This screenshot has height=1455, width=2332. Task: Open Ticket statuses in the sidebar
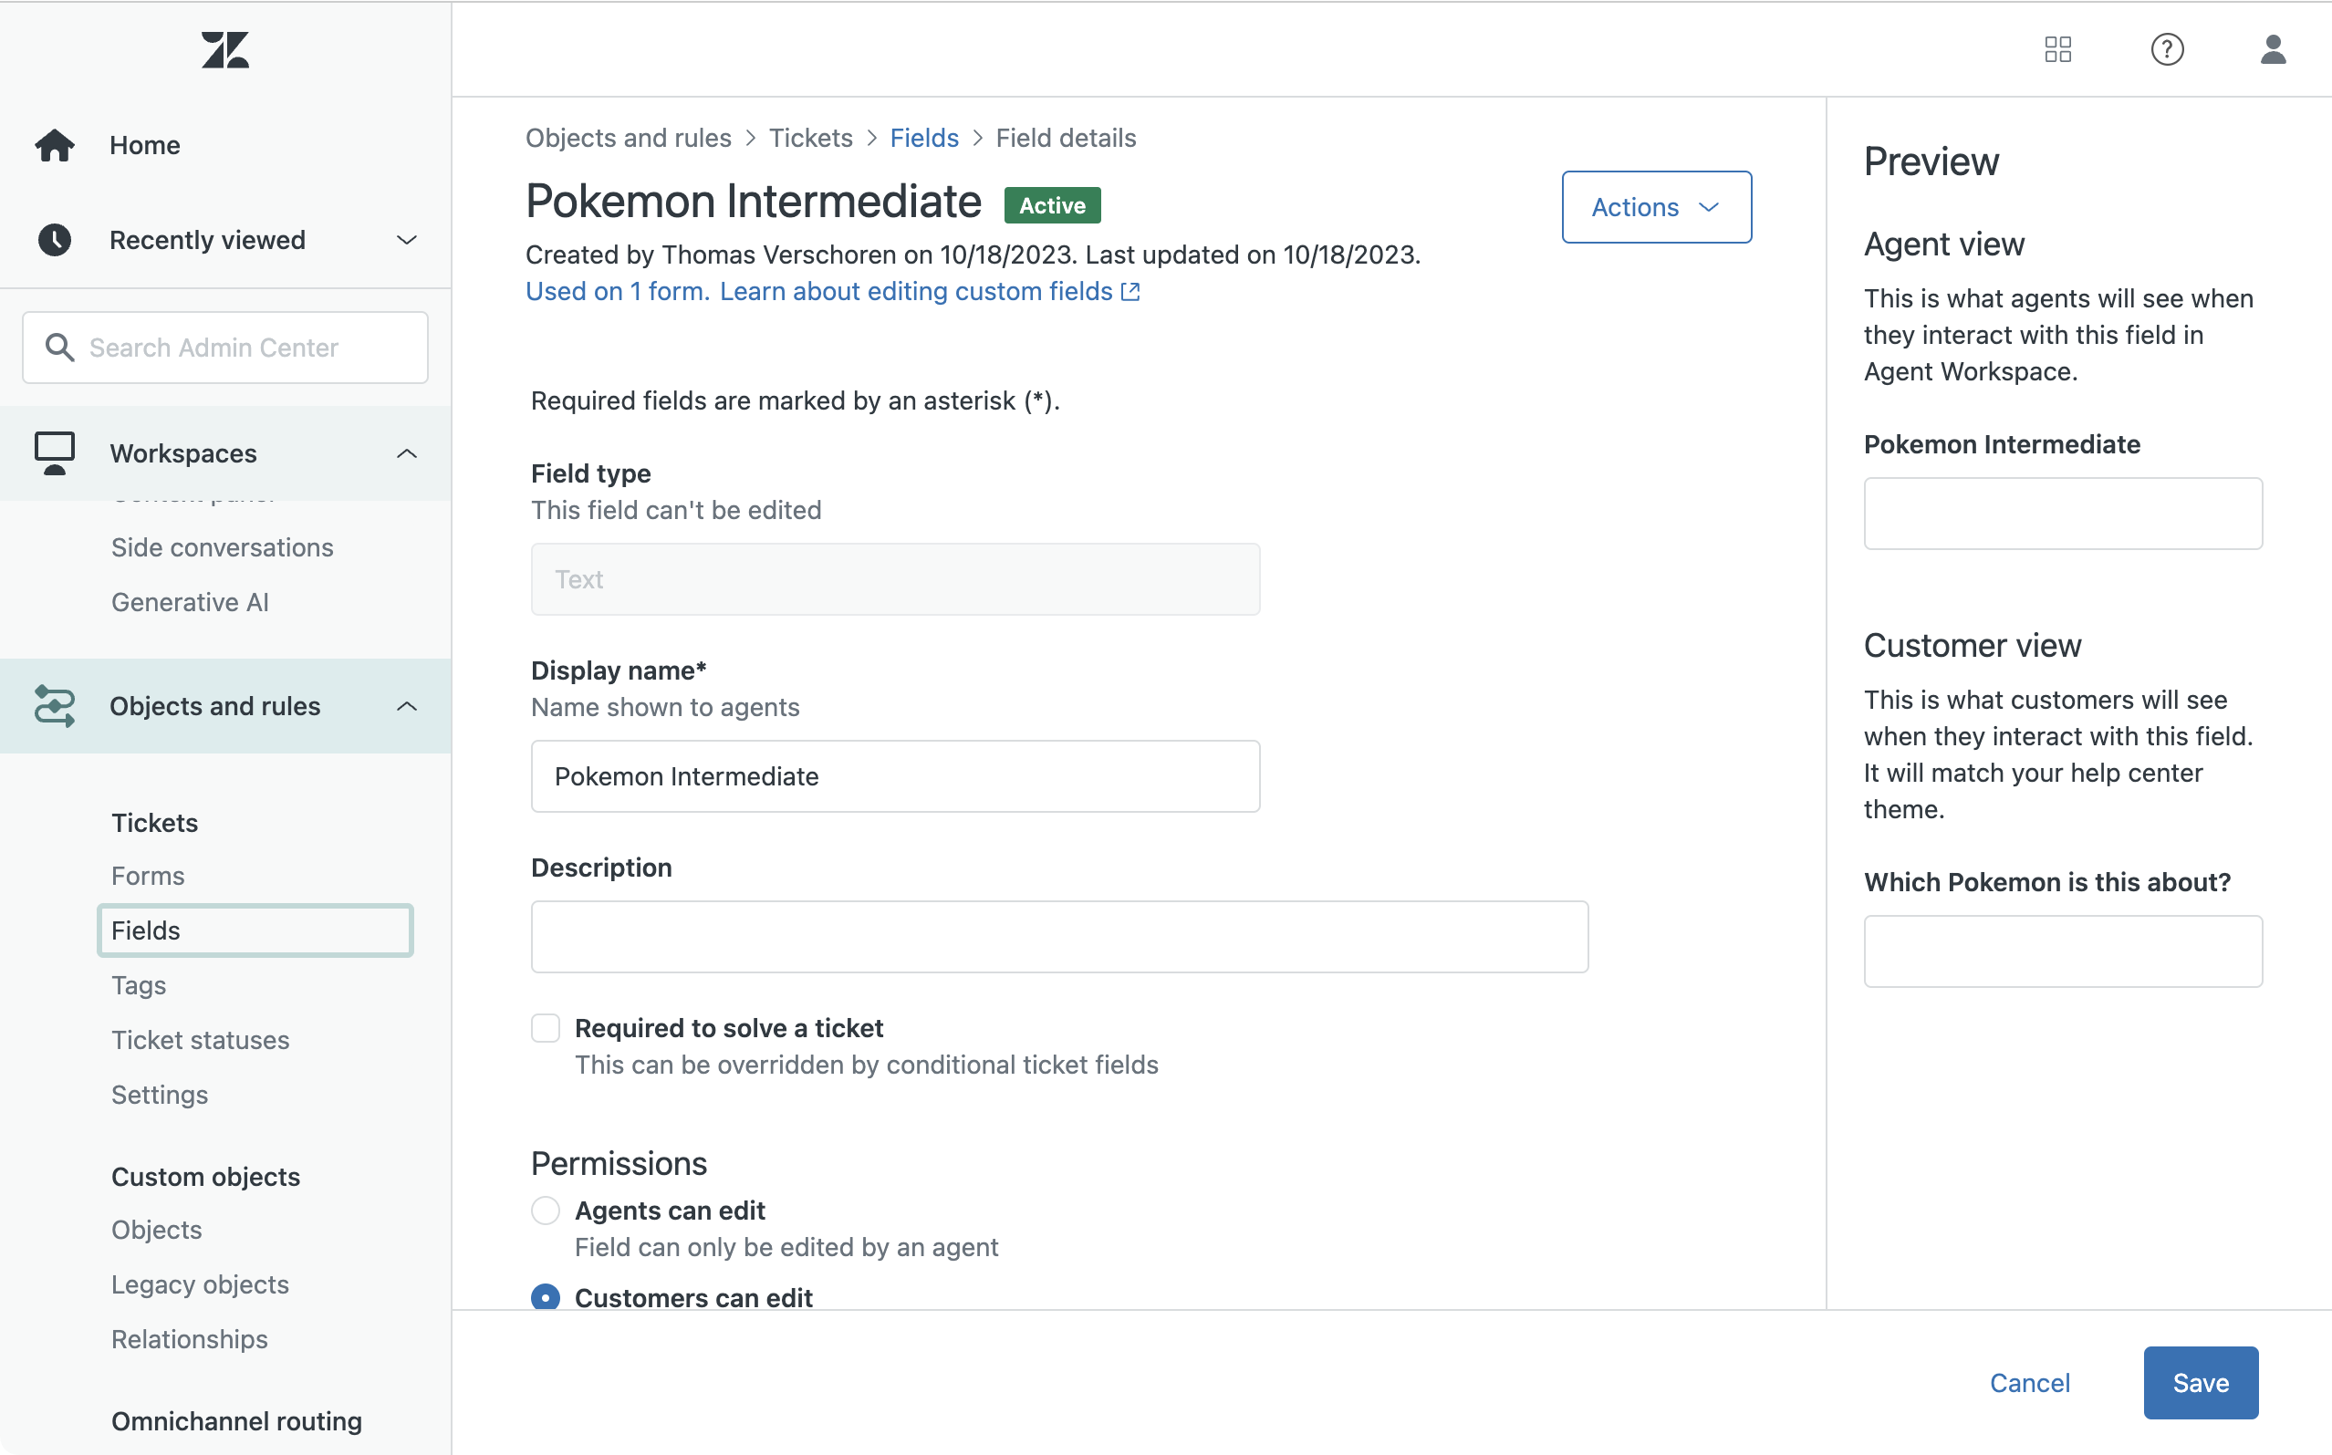pos(200,1039)
